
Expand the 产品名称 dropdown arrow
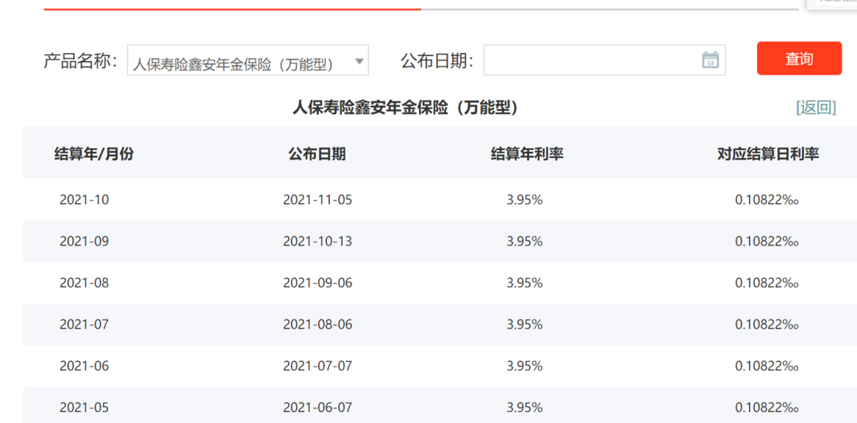coord(359,60)
